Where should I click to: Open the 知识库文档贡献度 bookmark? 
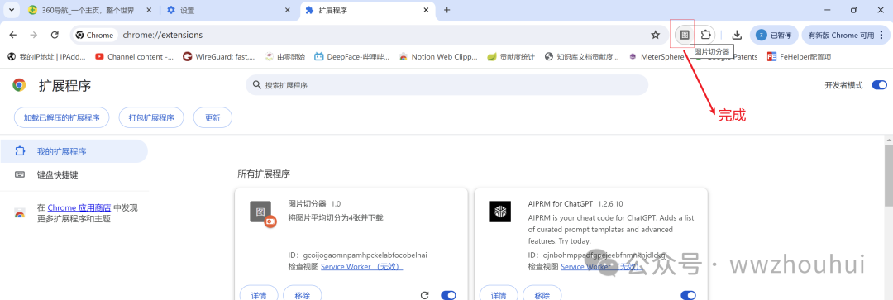click(x=582, y=56)
